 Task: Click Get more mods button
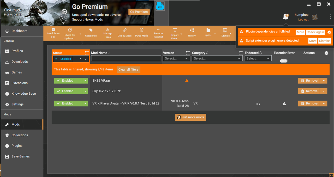click(x=191, y=117)
